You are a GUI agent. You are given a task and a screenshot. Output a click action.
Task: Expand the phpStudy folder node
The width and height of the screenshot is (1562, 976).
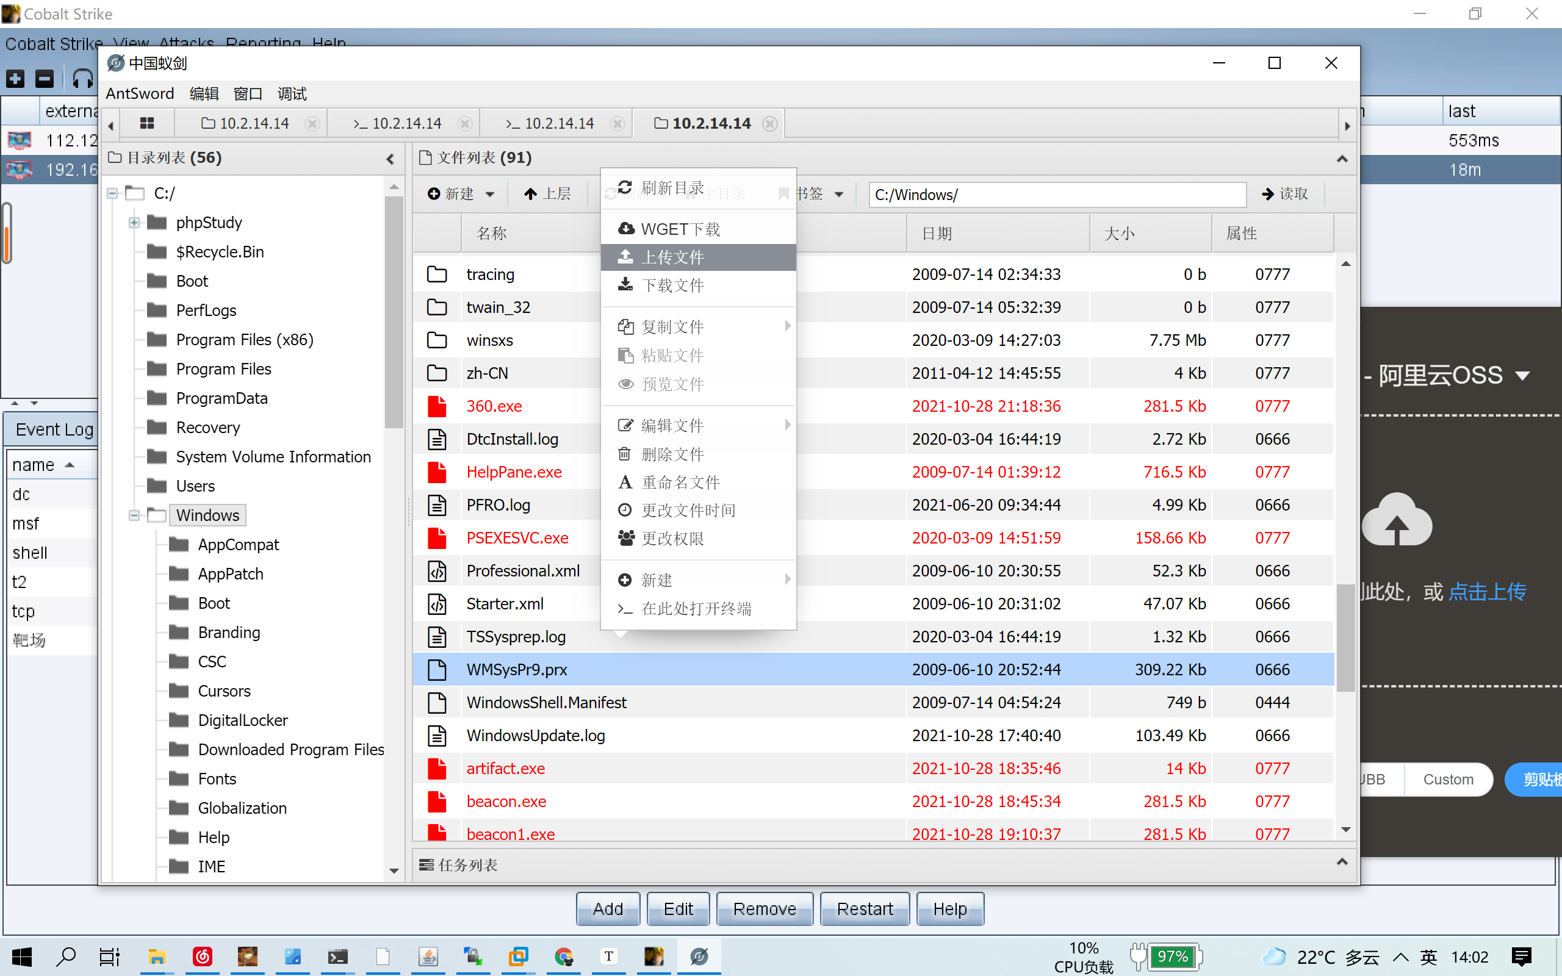[134, 223]
